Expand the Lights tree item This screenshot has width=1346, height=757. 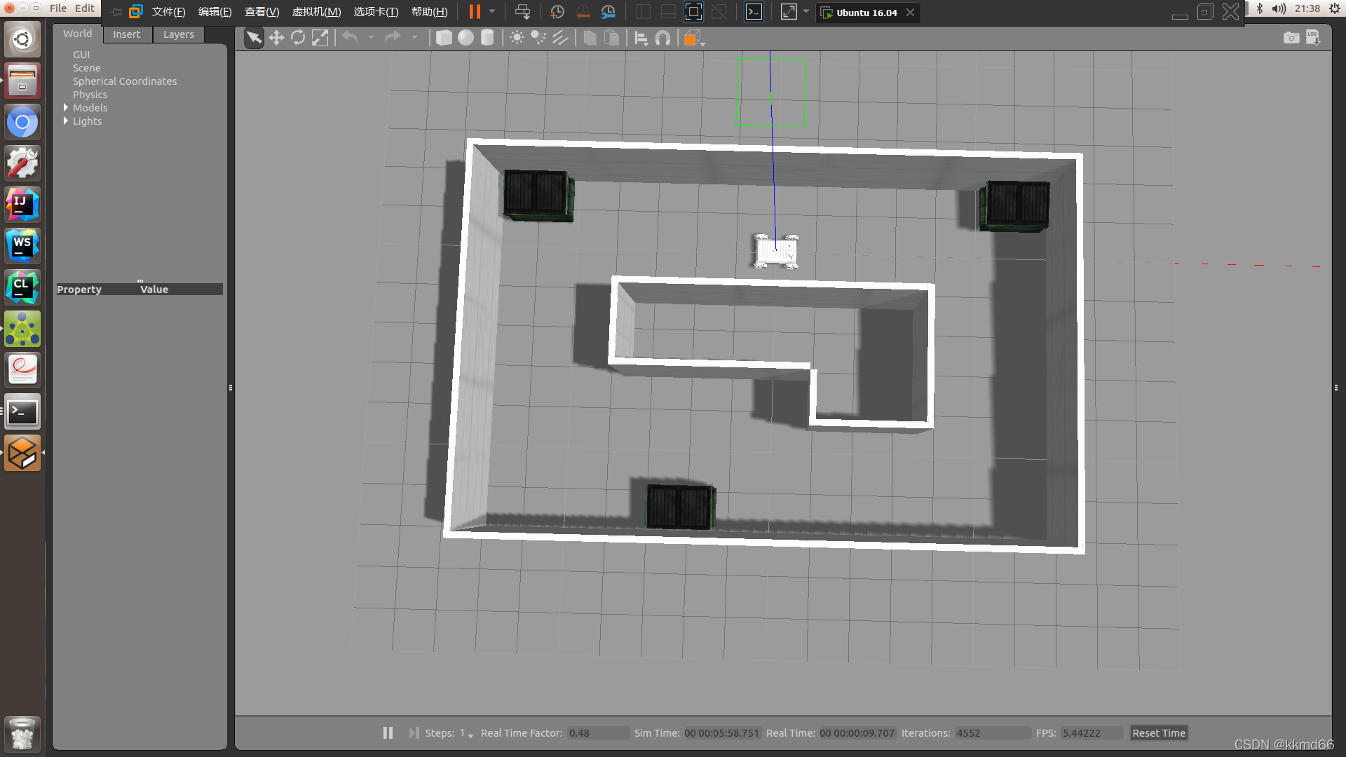pos(66,121)
